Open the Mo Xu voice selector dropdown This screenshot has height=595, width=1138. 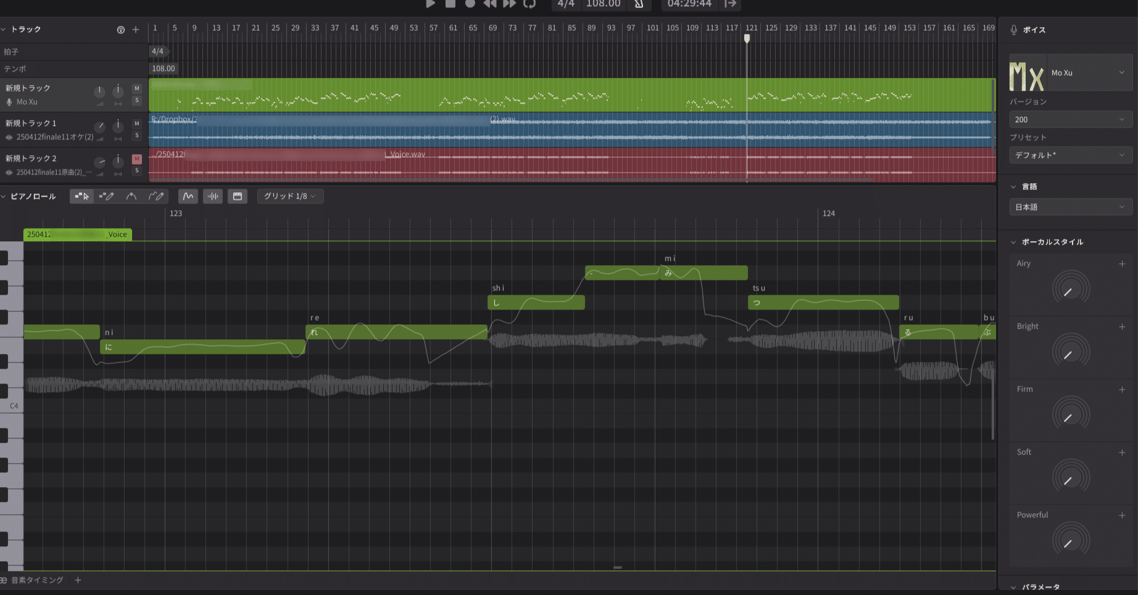(x=1089, y=72)
